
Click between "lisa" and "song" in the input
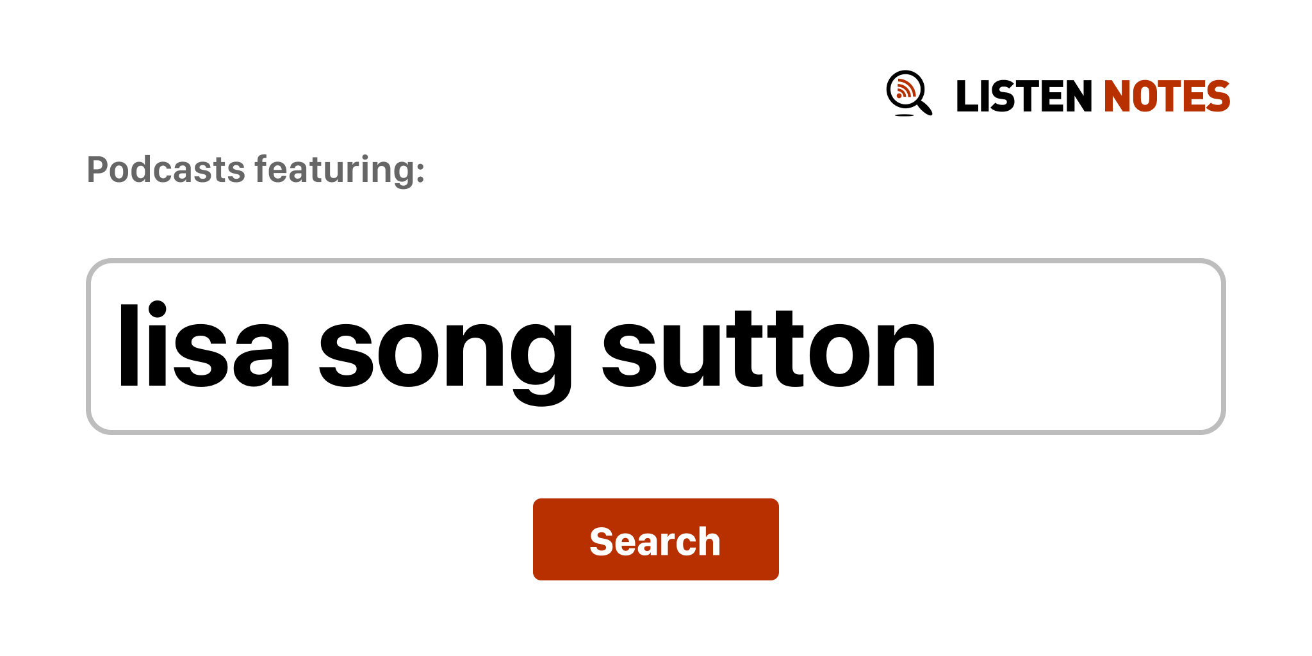305,347
